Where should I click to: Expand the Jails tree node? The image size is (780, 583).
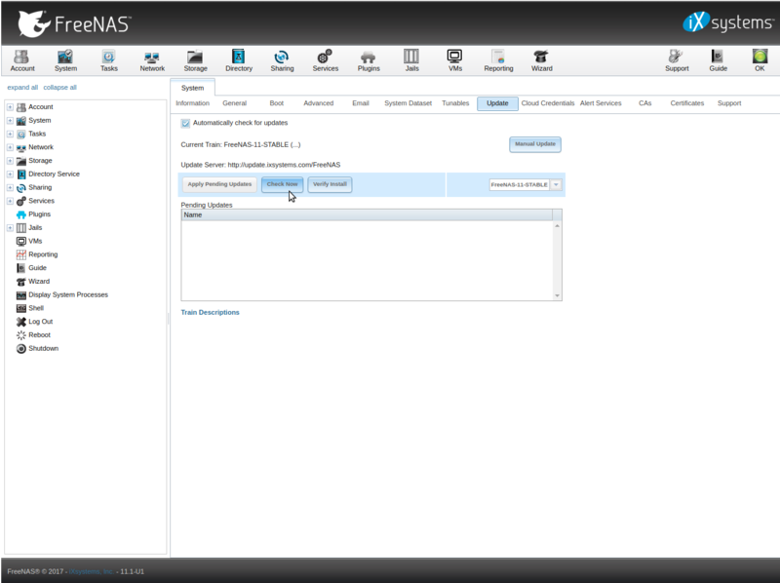click(10, 228)
